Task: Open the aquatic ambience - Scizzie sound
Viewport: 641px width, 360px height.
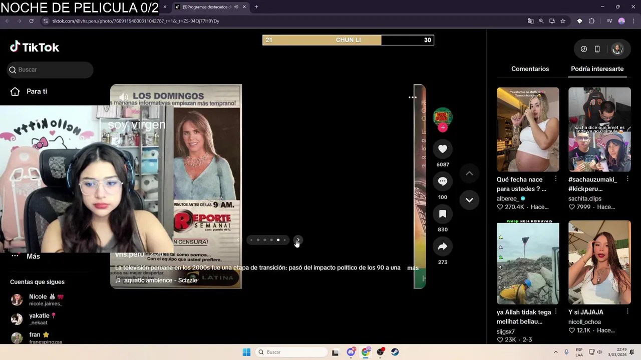Action: (156, 280)
